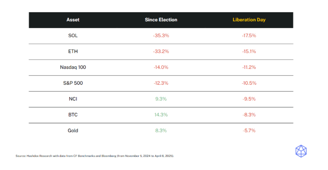The height and width of the screenshot is (170, 328).
Task: Click Gold's -5.7% Liberation Day value
Action: point(249,131)
